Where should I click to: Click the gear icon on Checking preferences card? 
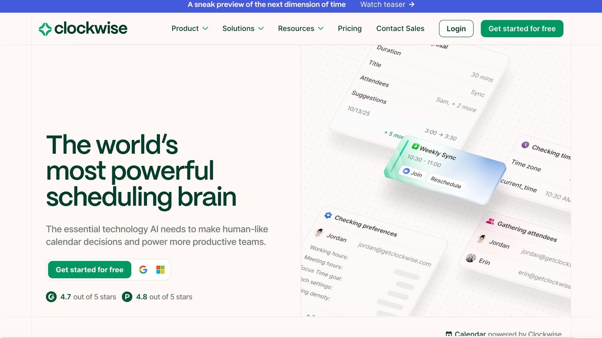pos(328,215)
